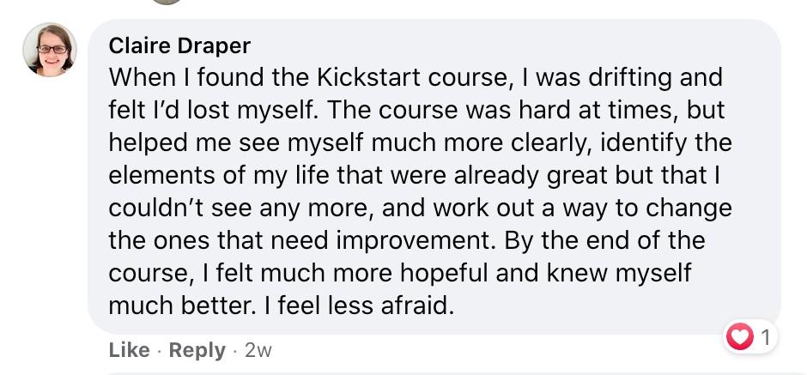Reply to Claire Draper's comment
This screenshot has width=807, height=375.
pos(197,350)
